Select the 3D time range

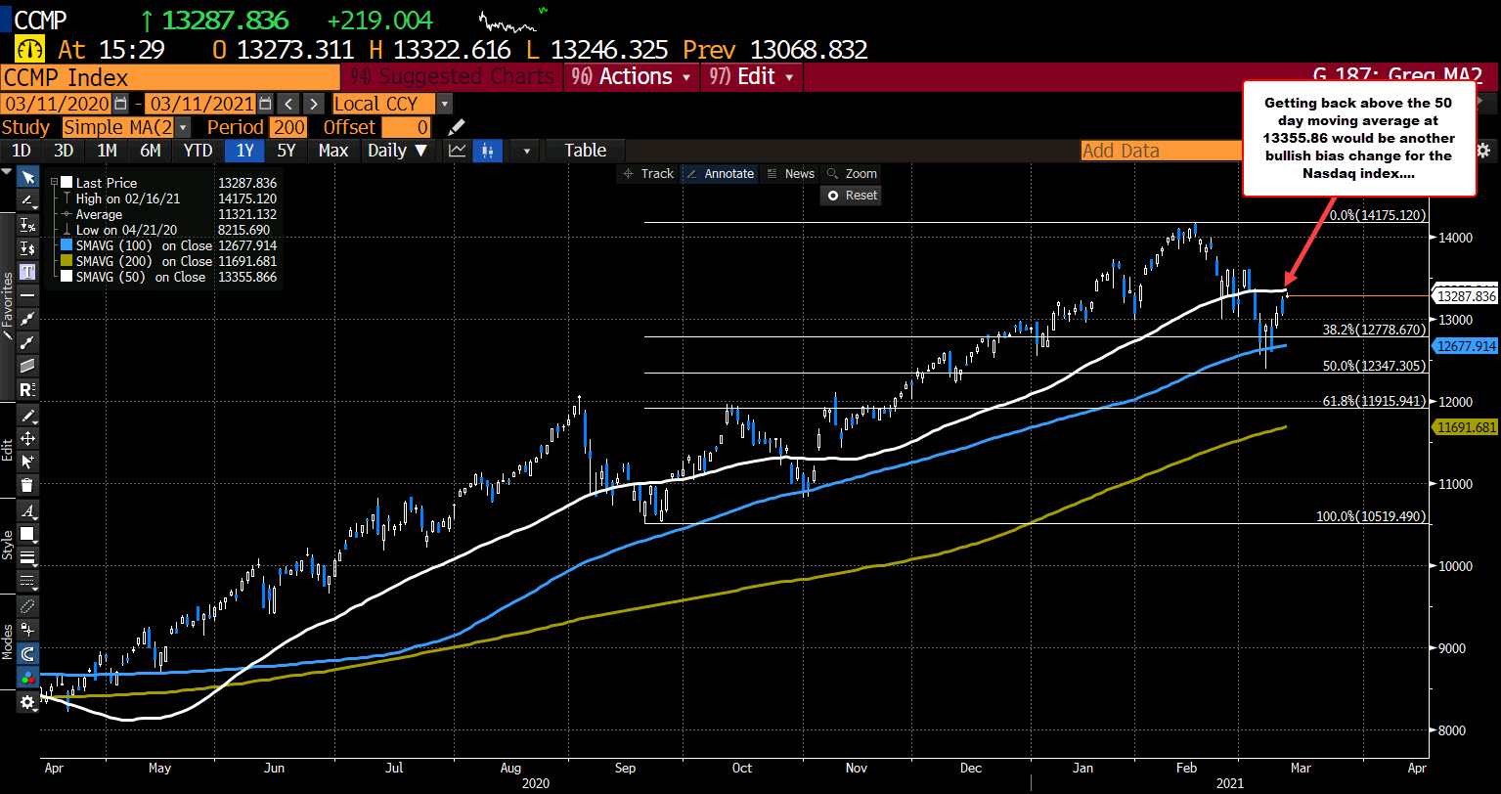(x=64, y=150)
